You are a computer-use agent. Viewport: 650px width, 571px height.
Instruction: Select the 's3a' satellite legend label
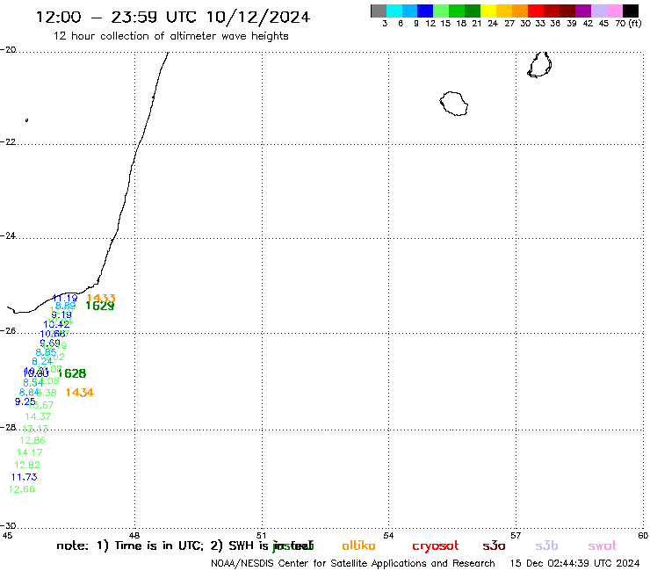pos(494,546)
